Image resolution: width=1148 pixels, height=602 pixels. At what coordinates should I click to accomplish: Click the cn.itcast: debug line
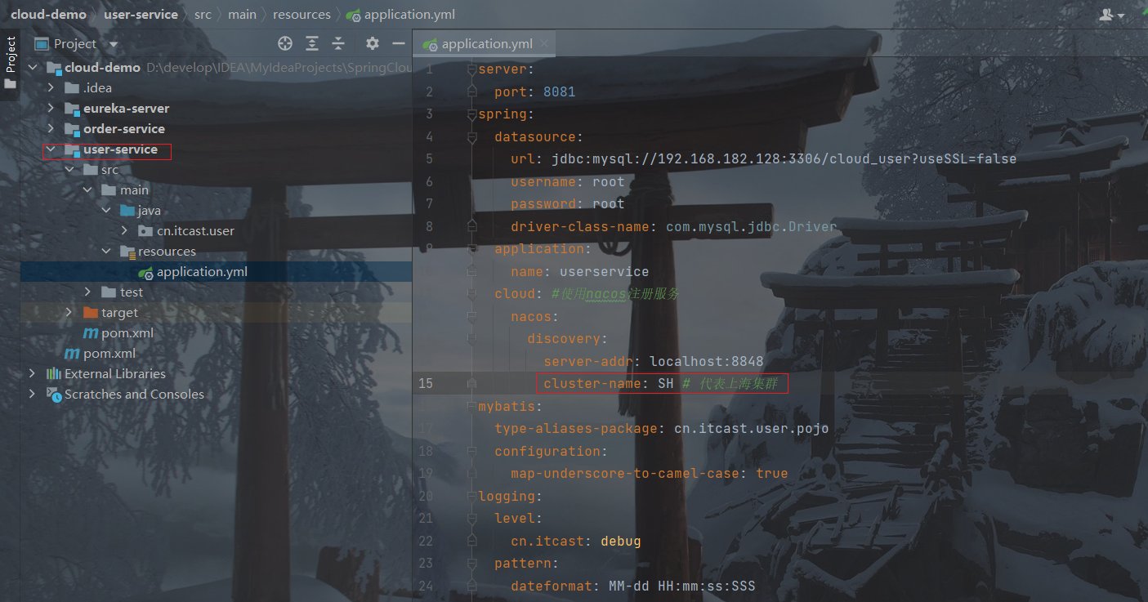click(x=576, y=541)
